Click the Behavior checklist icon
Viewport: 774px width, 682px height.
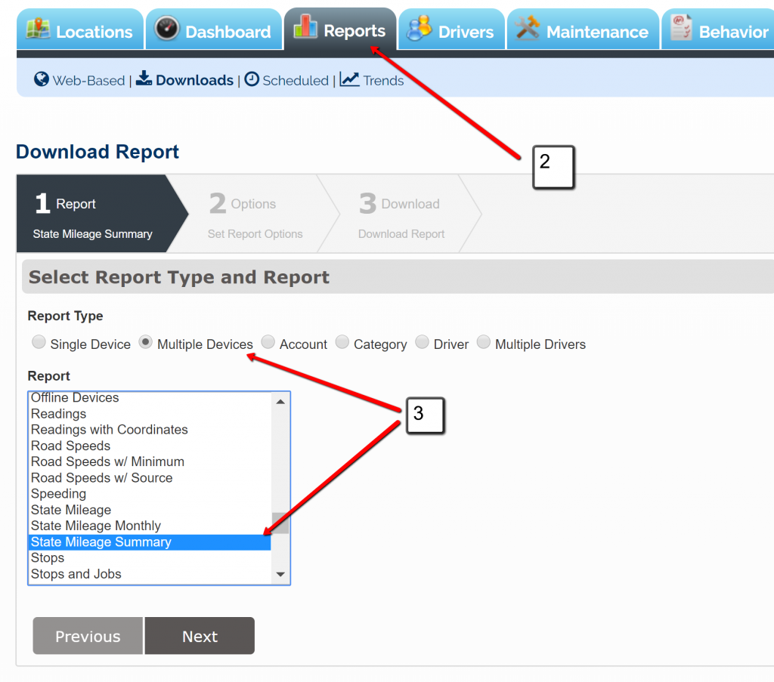[x=682, y=28]
